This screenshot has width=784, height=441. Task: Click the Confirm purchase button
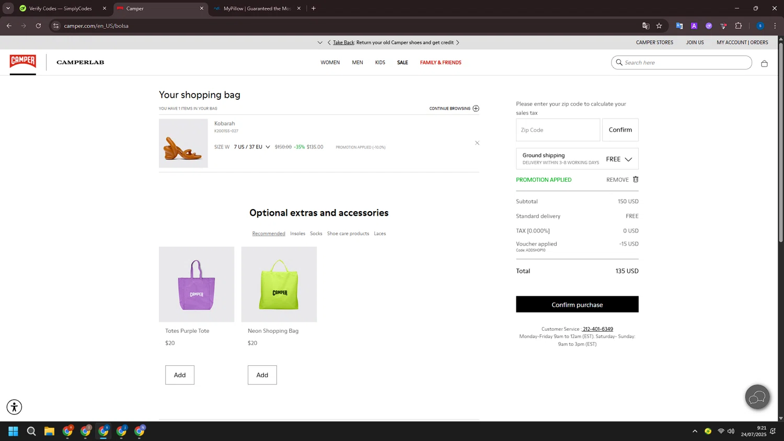pyautogui.click(x=577, y=304)
